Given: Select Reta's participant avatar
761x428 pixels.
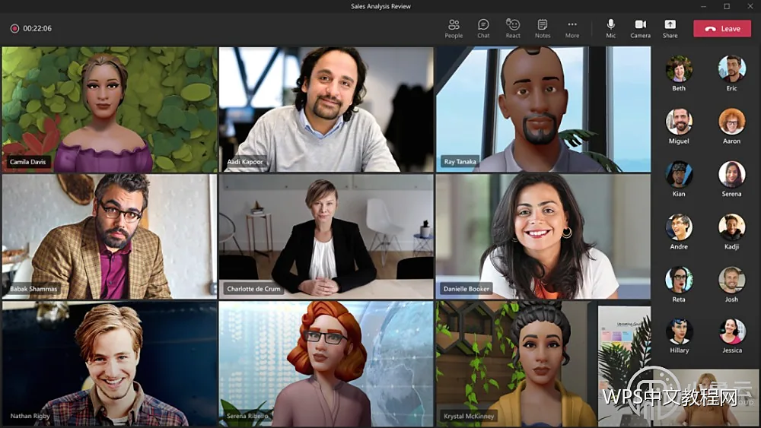Looking at the screenshot, I should pyautogui.click(x=679, y=280).
